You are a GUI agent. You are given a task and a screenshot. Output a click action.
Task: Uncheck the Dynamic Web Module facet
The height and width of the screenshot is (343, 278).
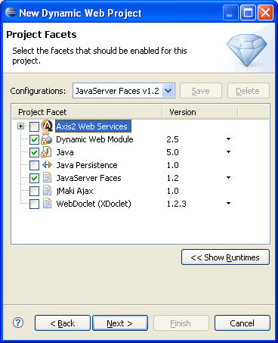click(x=34, y=139)
